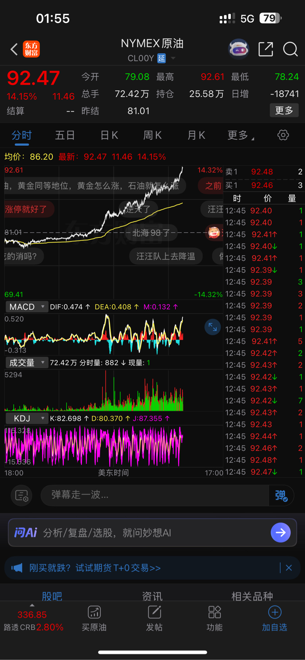
Task: Tap the 均价 86.20 label
Action: pyautogui.click(x=29, y=156)
